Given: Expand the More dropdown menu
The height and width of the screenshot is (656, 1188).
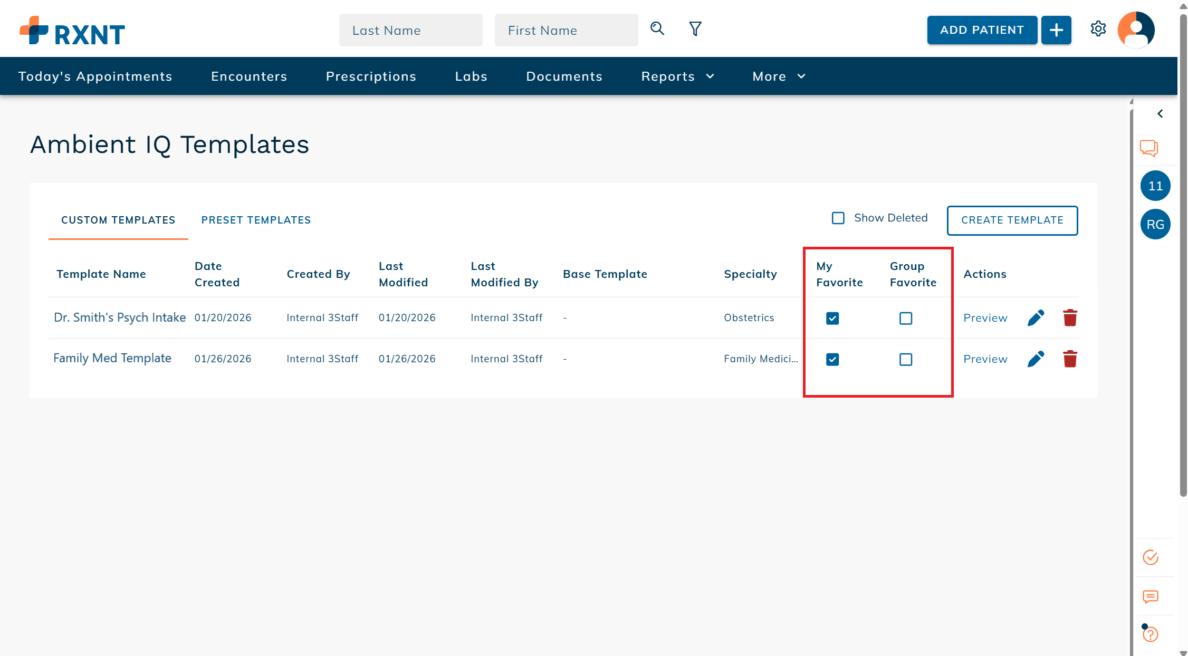Looking at the screenshot, I should pos(779,76).
